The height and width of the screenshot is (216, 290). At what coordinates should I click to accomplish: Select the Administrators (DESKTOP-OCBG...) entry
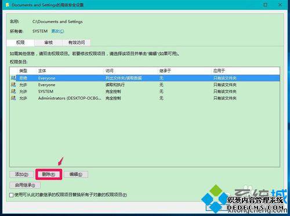click(144, 98)
